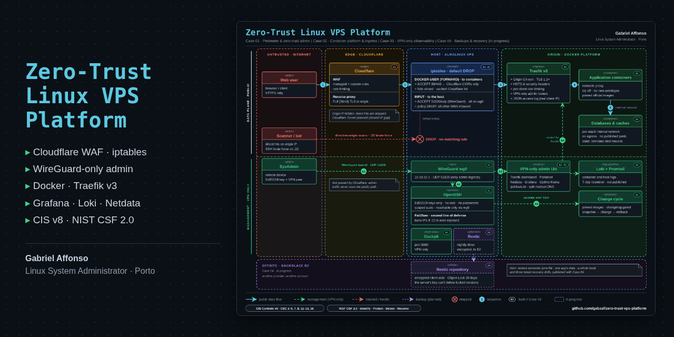The image size is (674, 337).
Task: Click the VPN-only admin UIs title
Action: click(x=538, y=168)
